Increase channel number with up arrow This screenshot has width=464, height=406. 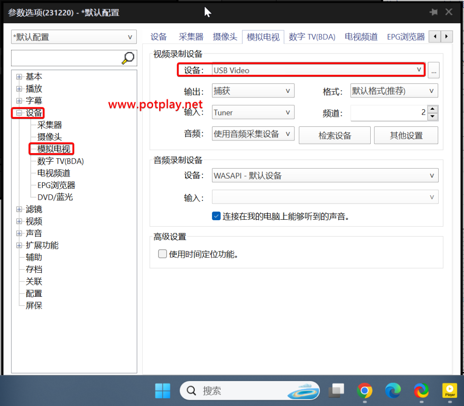click(x=433, y=109)
